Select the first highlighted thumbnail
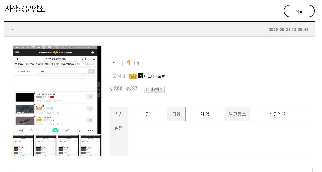Viewport: 322px width, 172px height. pos(24,145)
